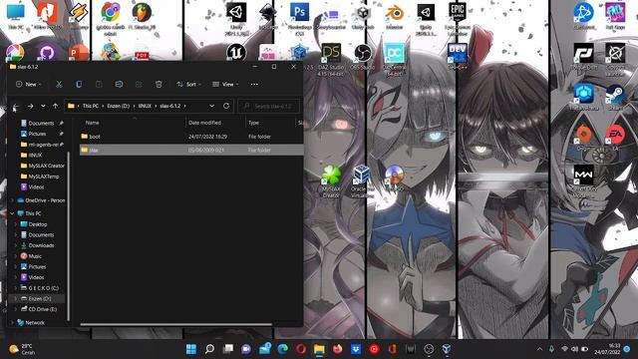Select Desktop under This PC
The height and width of the screenshot is (359, 638).
(x=34, y=224)
